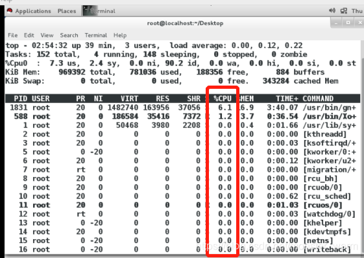Click the NI column header

98,99
